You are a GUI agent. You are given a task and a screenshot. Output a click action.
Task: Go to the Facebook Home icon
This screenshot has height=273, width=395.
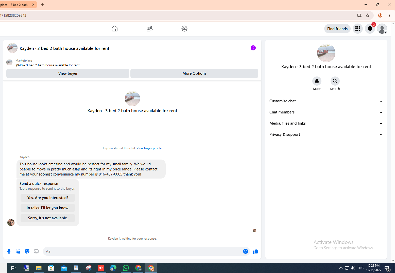[115, 29]
